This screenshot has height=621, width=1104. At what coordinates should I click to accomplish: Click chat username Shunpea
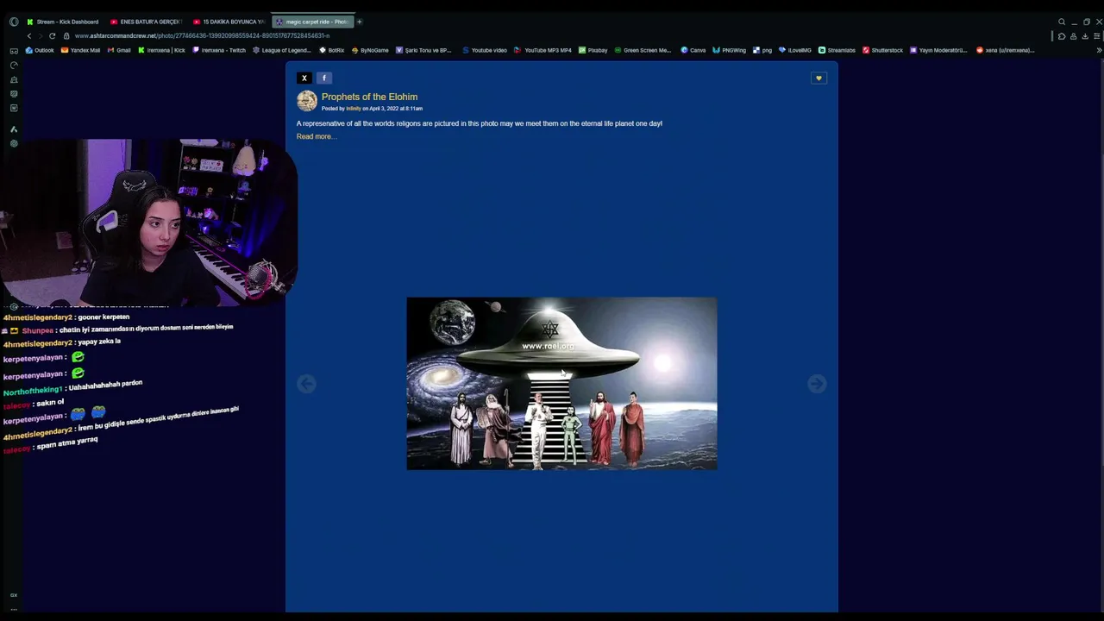37,330
